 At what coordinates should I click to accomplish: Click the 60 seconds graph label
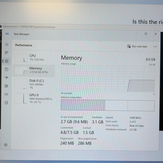67,93
